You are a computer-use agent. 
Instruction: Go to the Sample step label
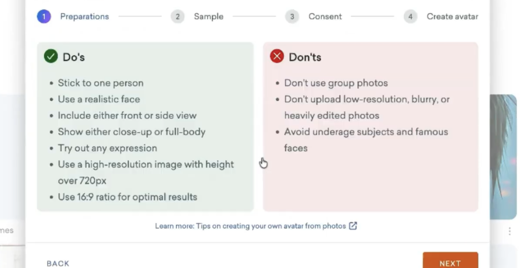tap(208, 16)
